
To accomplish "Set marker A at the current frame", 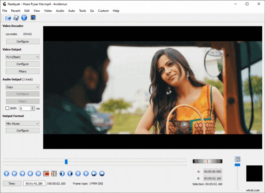I will 47,173.
